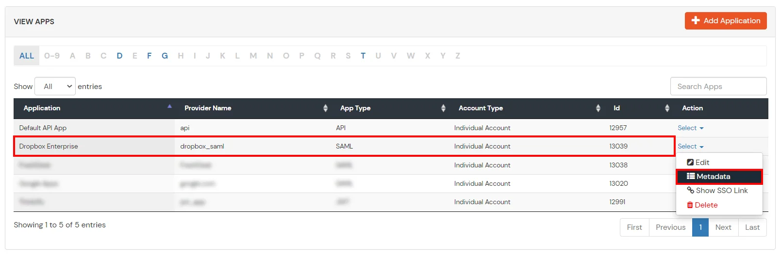This screenshot has width=781, height=254.
Task: Click the Add Application button
Action: pyautogui.click(x=726, y=21)
